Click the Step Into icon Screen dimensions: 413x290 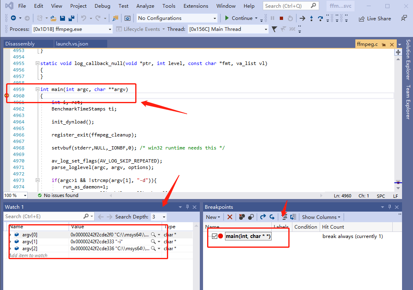pyautogui.click(x=311, y=18)
